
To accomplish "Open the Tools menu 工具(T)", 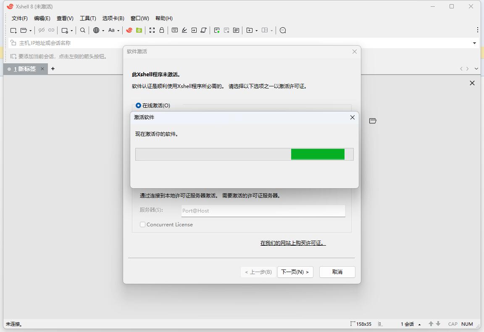I will click(88, 18).
